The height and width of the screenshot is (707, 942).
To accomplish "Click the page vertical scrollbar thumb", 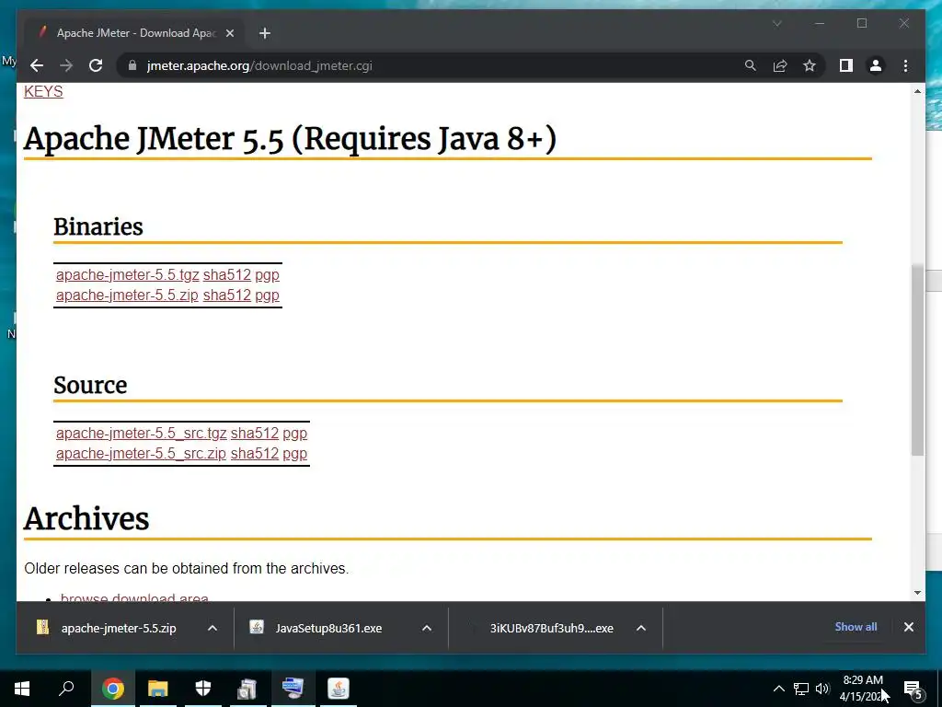I will [917, 360].
